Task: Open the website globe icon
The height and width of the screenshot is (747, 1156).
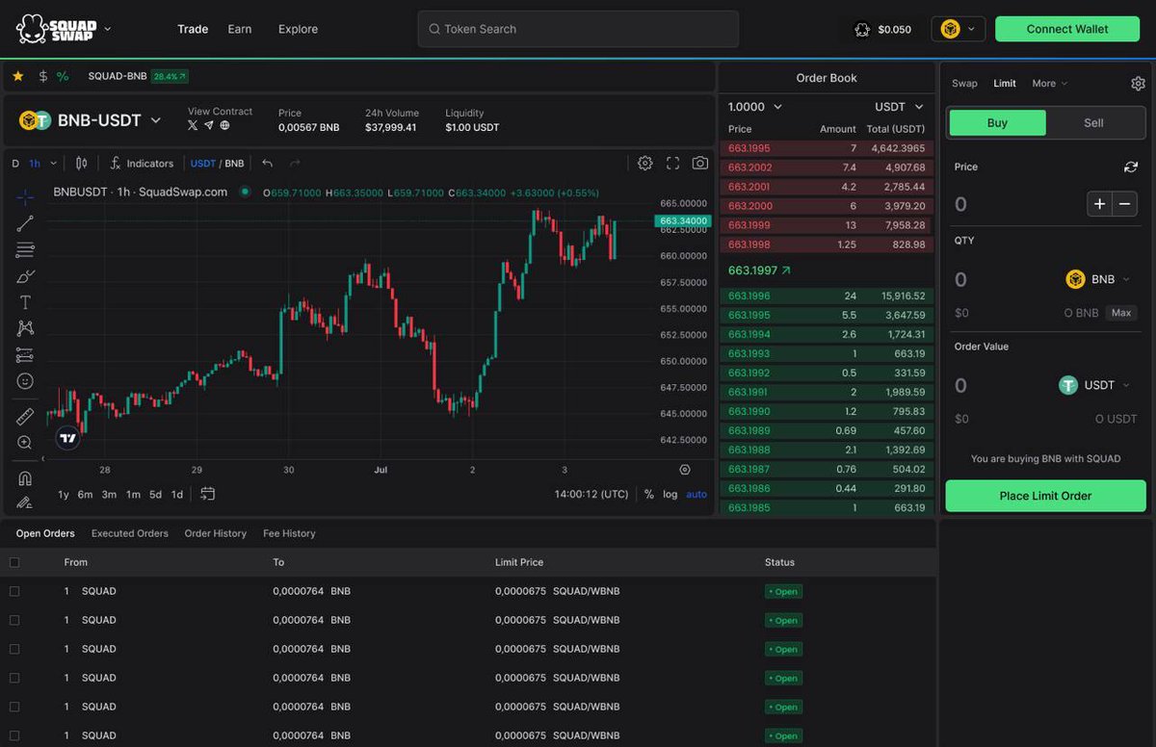Action: (224, 125)
